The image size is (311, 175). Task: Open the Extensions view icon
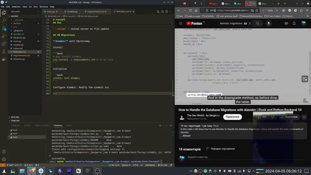click(4, 44)
